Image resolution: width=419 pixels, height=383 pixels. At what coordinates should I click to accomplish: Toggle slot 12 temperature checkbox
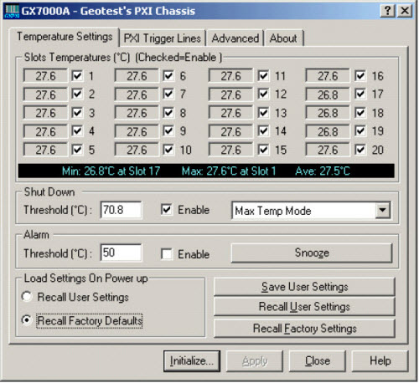point(263,94)
